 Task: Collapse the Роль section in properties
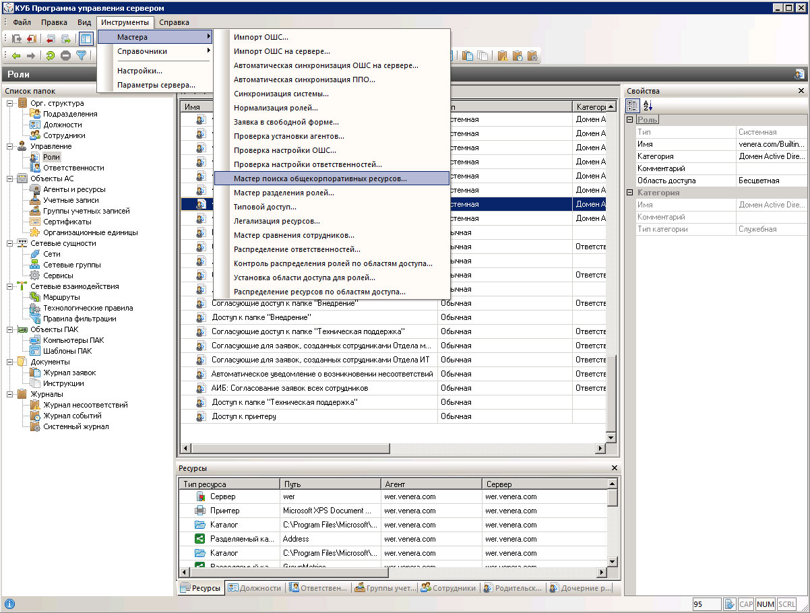coord(630,120)
